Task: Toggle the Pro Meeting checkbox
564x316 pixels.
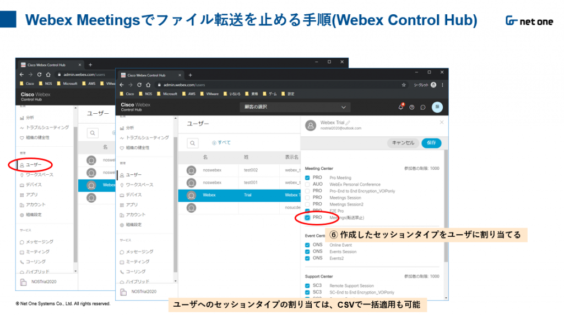Action: click(x=307, y=178)
